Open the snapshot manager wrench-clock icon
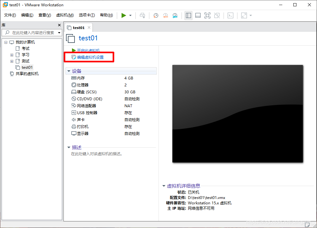The height and width of the screenshot is (228, 317). pyautogui.click(x=175, y=15)
